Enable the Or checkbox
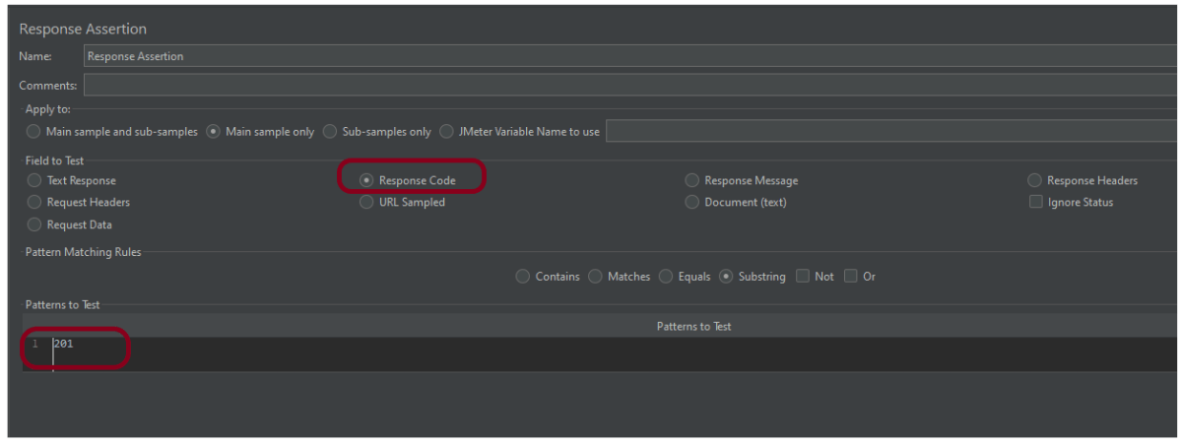Viewport: 1181px width, 446px height. coord(851,277)
